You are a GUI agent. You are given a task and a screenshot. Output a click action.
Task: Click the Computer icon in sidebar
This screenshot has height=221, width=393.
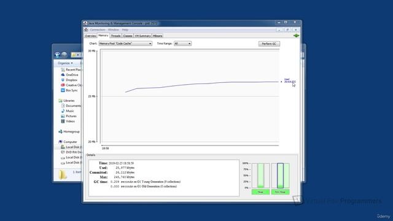(60, 142)
